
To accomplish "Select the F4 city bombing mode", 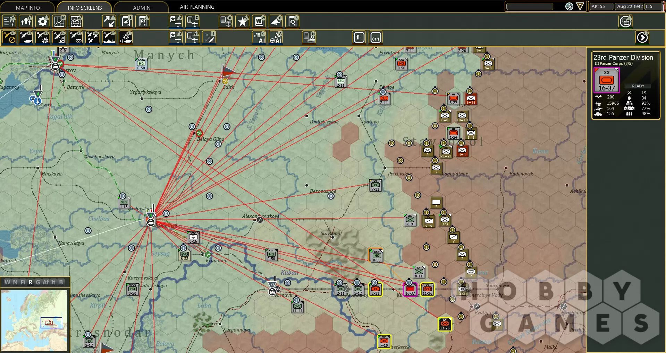I will (59, 37).
